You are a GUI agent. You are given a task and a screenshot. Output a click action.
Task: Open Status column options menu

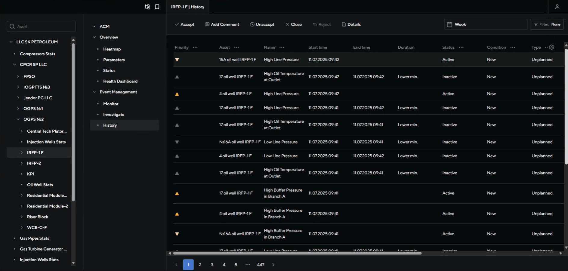coord(461,47)
